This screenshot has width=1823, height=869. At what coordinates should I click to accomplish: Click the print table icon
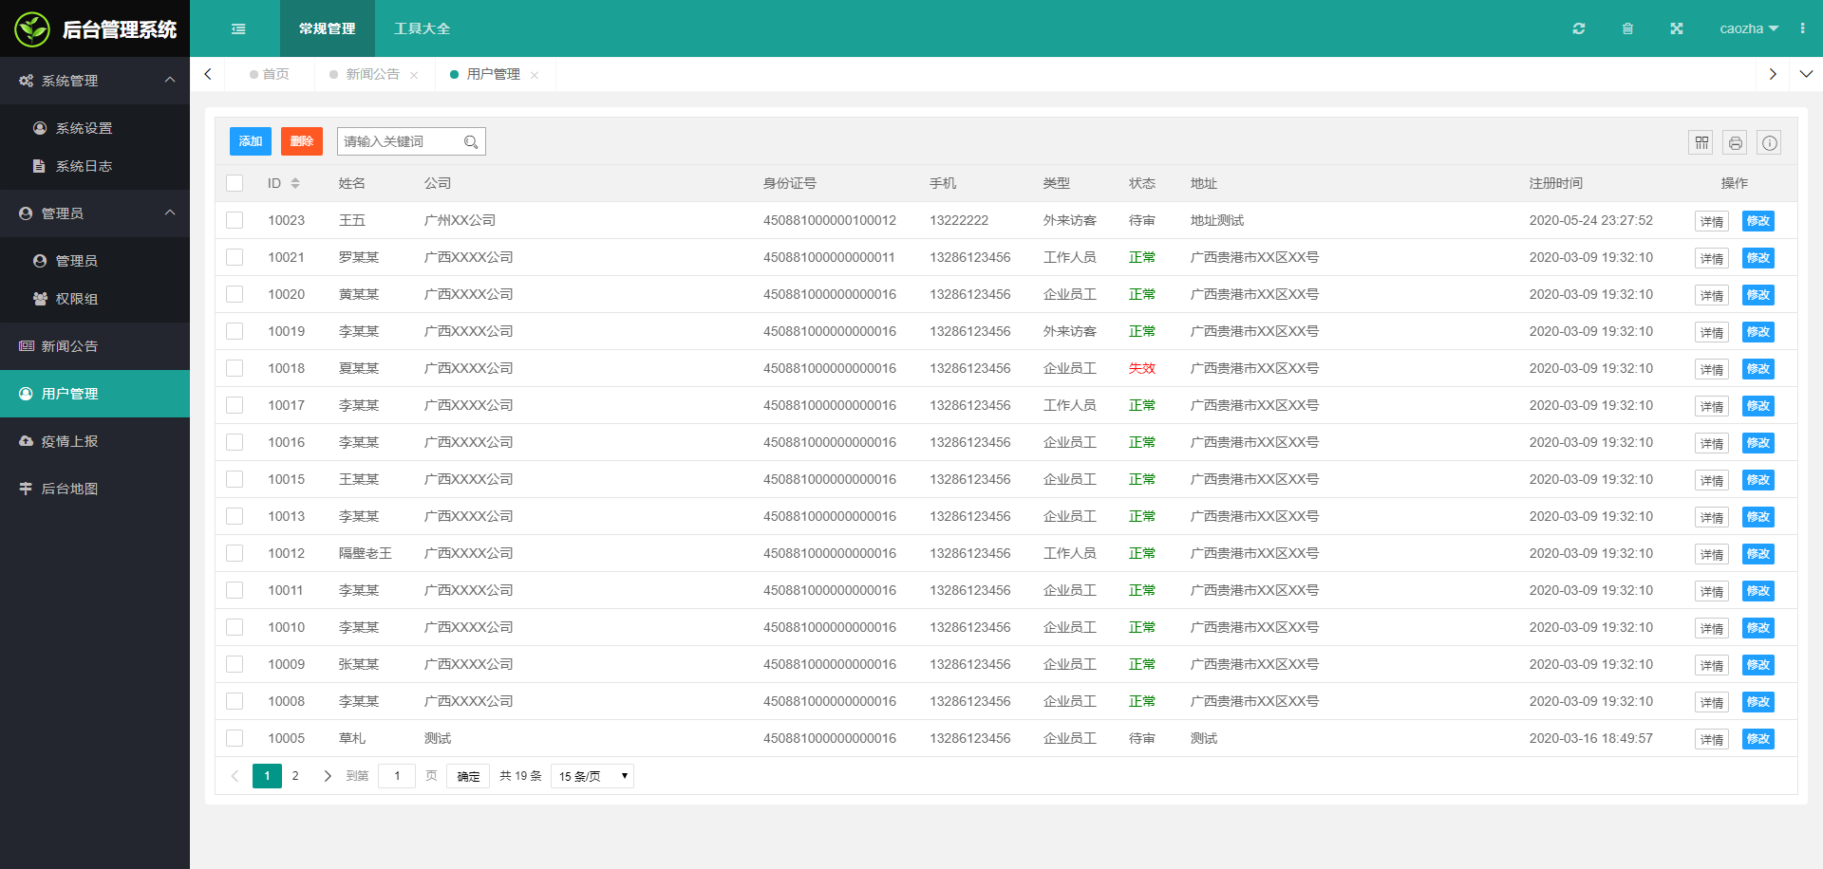(1736, 142)
